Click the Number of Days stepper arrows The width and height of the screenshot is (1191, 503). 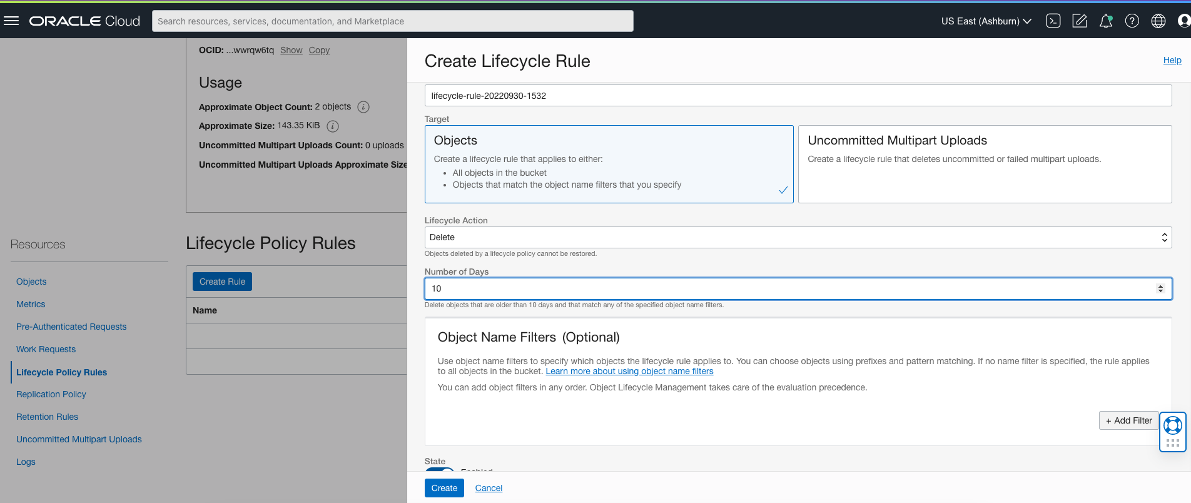pyautogui.click(x=1160, y=288)
